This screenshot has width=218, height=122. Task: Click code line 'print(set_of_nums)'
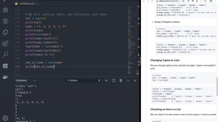tap(40, 66)
